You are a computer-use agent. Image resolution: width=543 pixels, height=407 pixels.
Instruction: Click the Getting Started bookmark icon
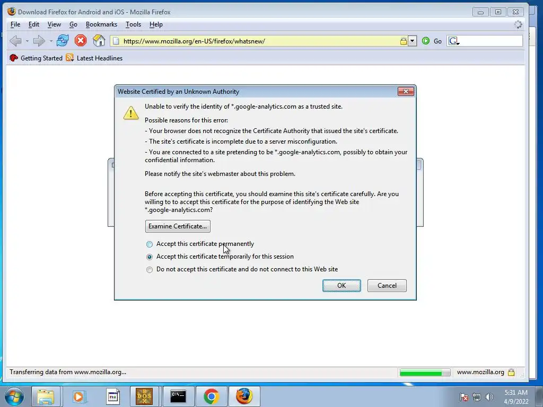[13, 58]
